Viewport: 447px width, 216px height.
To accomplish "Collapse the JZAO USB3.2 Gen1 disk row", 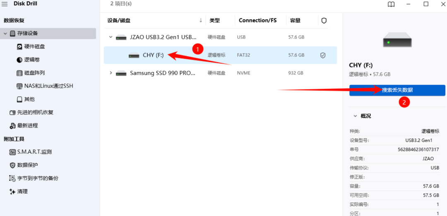I will pyautogui.click(x=111, y=37).
